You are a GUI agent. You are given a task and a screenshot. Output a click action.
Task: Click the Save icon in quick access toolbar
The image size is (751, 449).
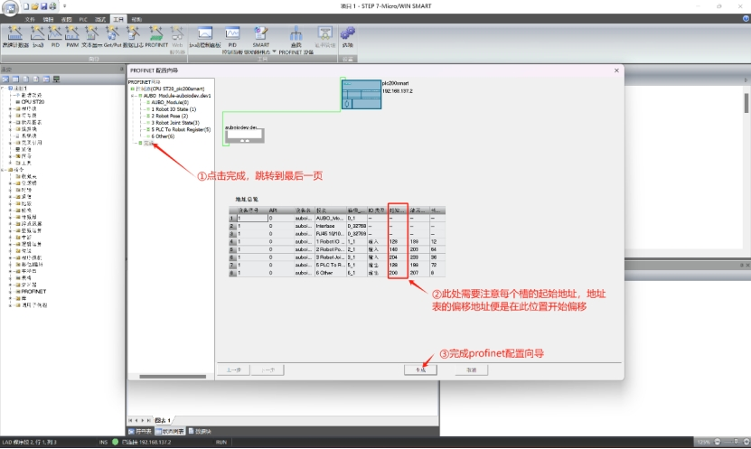42,6
